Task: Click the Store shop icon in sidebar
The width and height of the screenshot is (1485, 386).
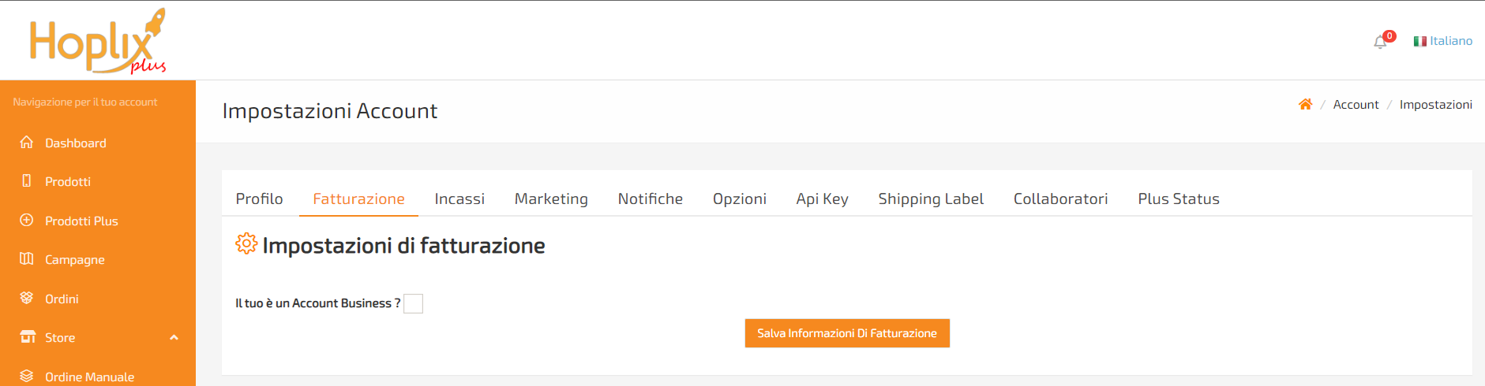Action: click(x=28, y=337)
